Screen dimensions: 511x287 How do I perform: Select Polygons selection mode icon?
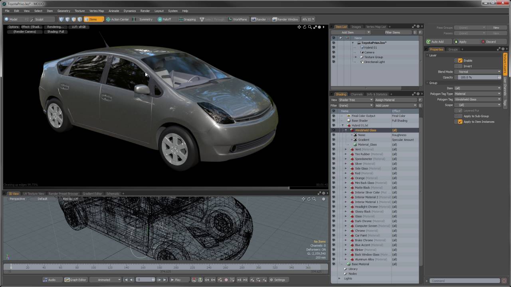tap(73, 19)
